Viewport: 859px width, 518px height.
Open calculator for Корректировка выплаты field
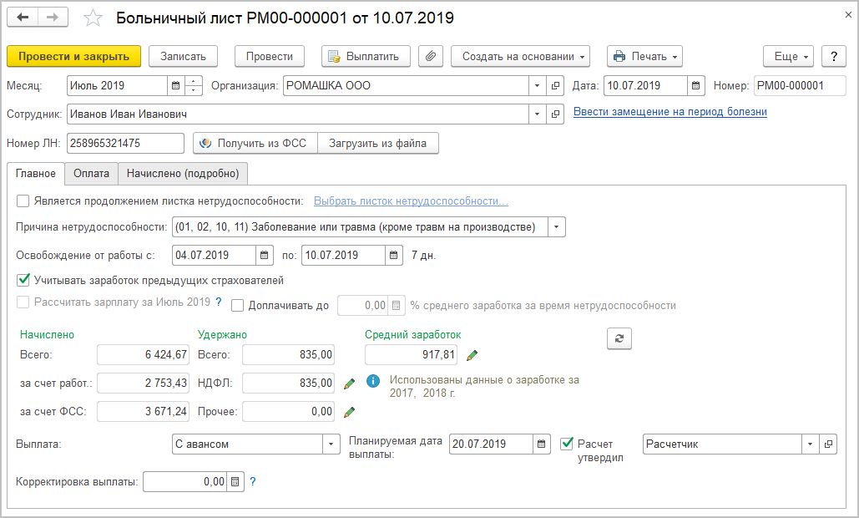pyautogui.click(x=235, y=482)
